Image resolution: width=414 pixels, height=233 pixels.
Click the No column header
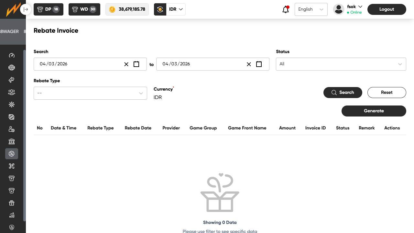(40, 128)
